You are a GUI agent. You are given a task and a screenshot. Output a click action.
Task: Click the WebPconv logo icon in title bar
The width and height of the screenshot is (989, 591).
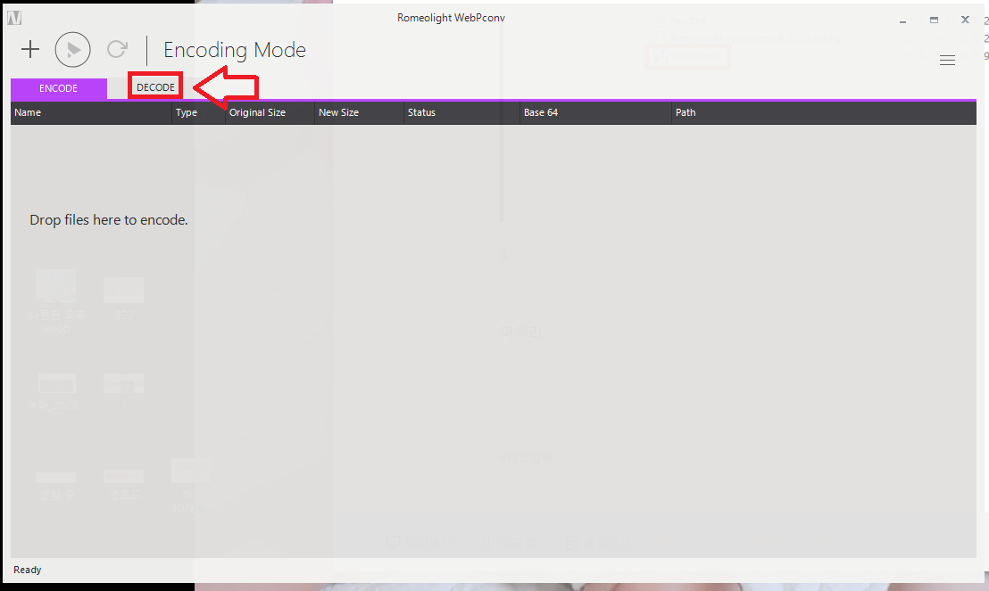14,18
